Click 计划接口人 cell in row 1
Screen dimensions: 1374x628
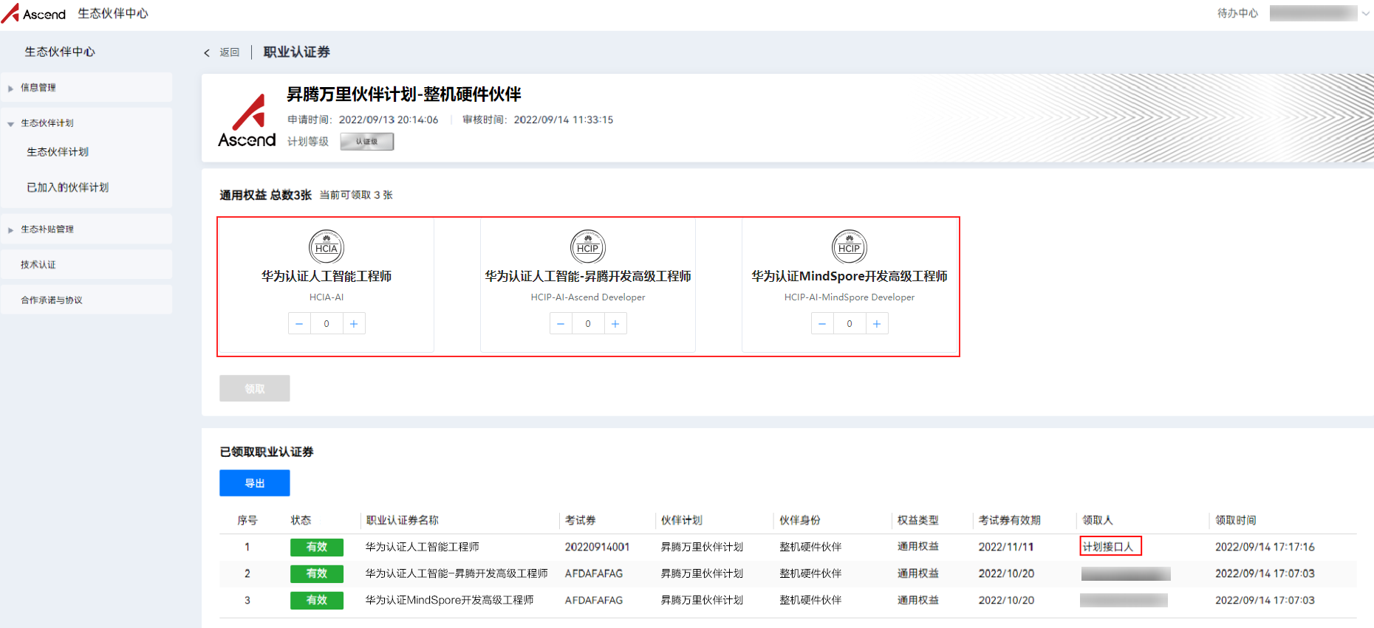pyautogui.click(x=1108, y=547)
